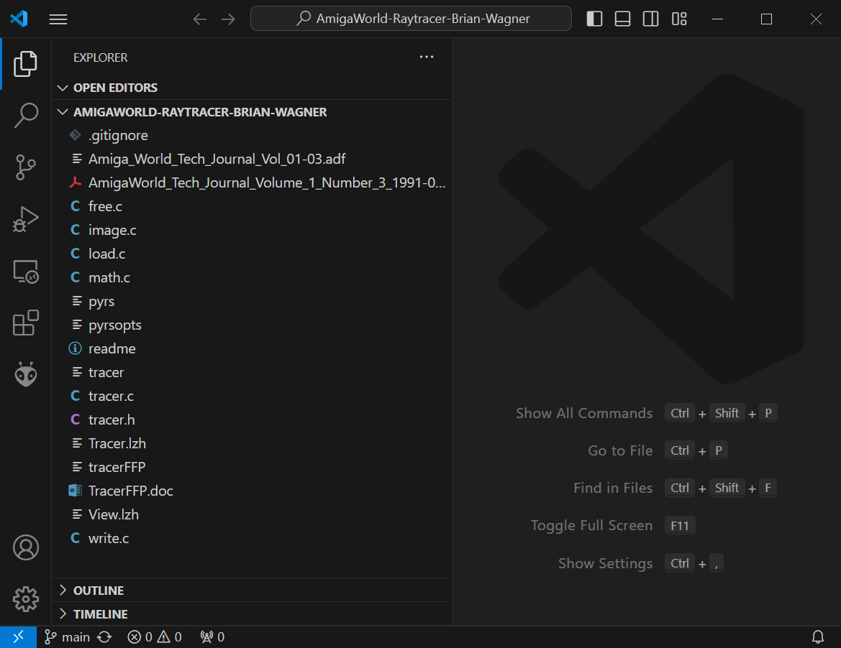841x648 pixels.
Task: Click the AmigaWorld-Raytracer-Brian-Wagner command center search box
Action: (x=411, y=19)
